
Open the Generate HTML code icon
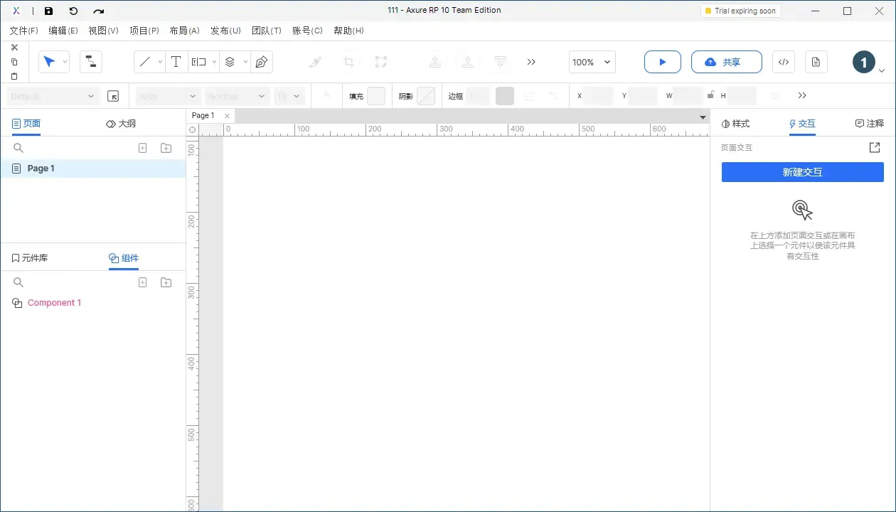click(783, 62)
